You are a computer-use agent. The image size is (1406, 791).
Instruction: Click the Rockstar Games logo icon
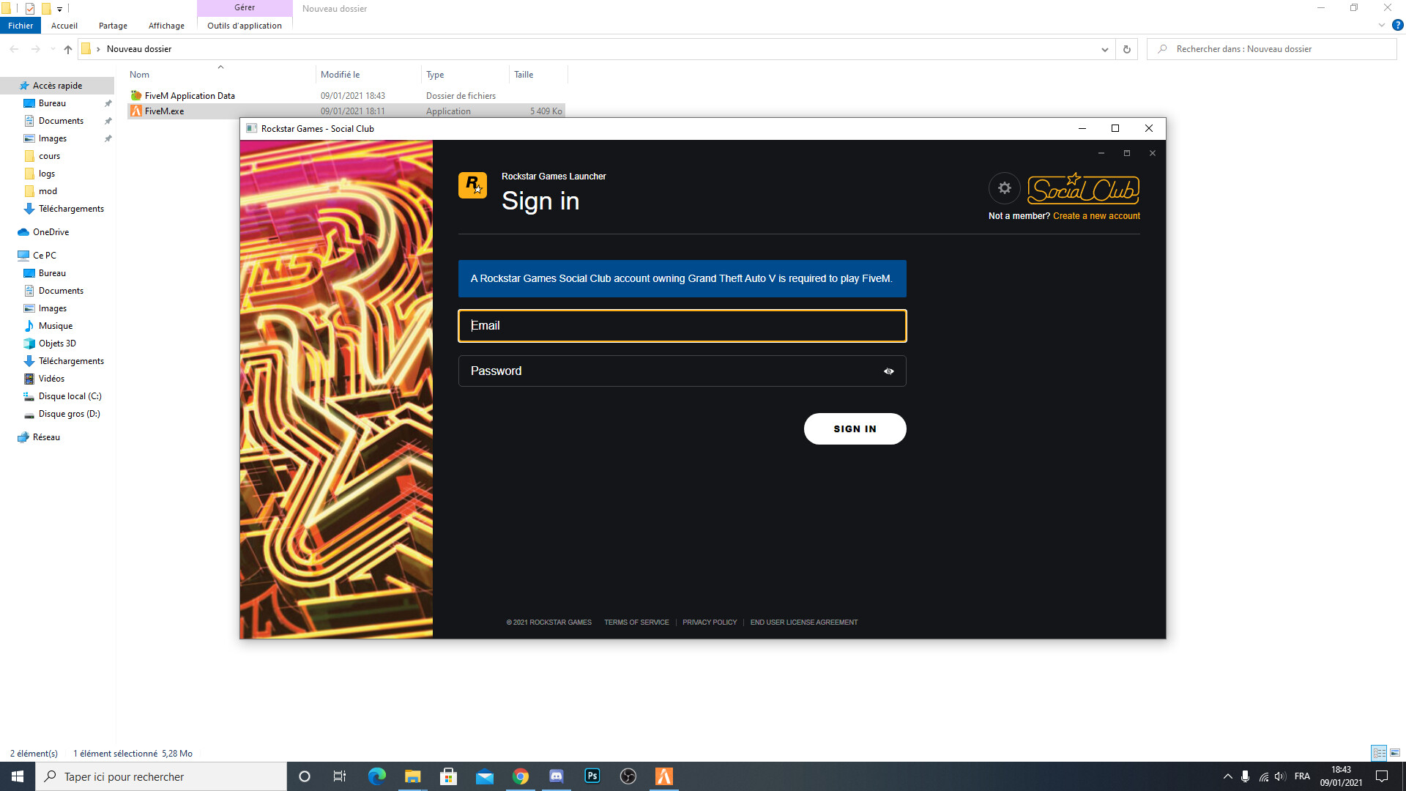pyautogui.click(x=472, y=185)
